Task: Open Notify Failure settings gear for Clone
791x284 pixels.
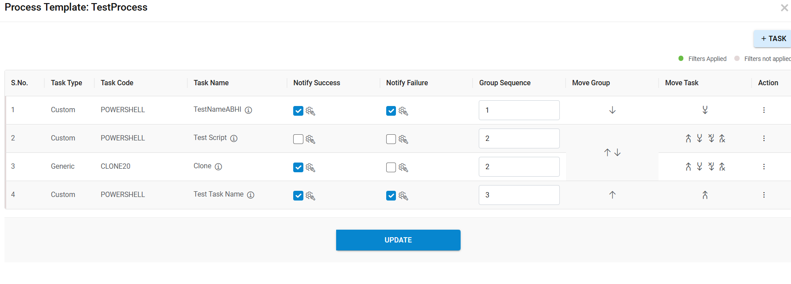Action: 403,167
